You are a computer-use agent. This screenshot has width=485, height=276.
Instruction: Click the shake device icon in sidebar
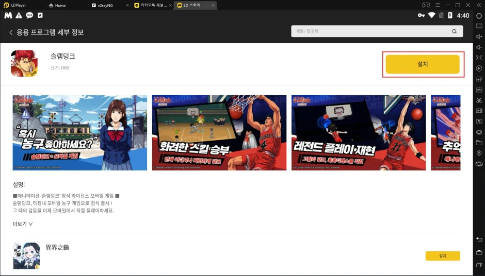tap(479, 164)
